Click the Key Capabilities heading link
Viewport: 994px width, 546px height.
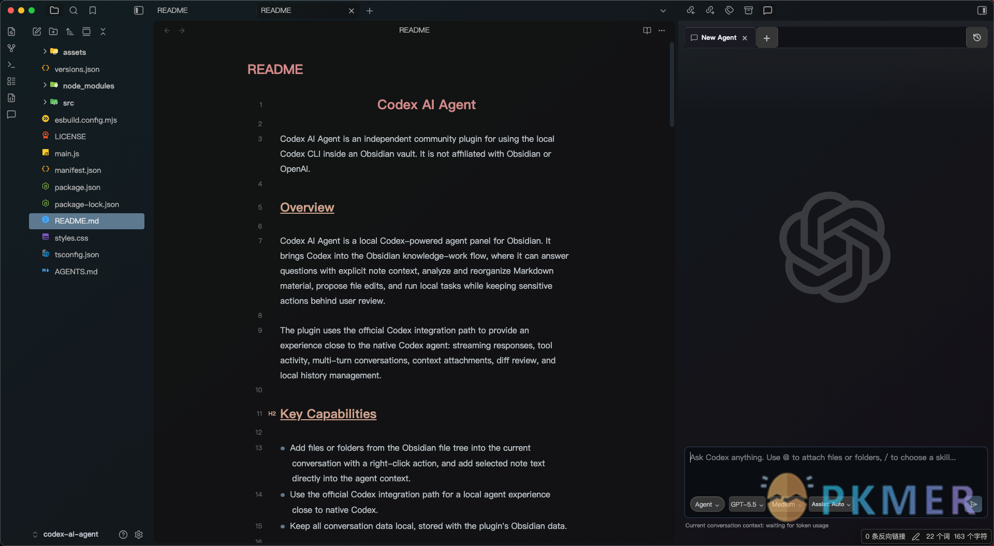328,414
